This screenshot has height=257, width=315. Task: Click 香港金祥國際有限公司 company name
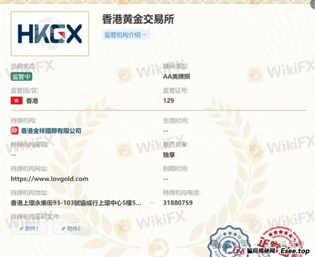pos(51,131)
